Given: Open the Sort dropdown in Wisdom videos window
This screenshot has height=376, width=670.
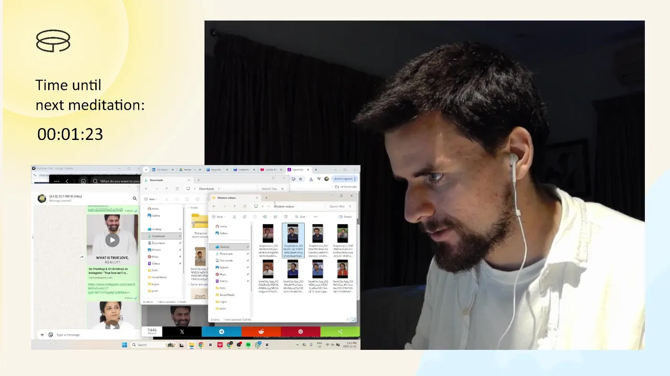Looking at the screenshot, I should click(x=301, y=216).
